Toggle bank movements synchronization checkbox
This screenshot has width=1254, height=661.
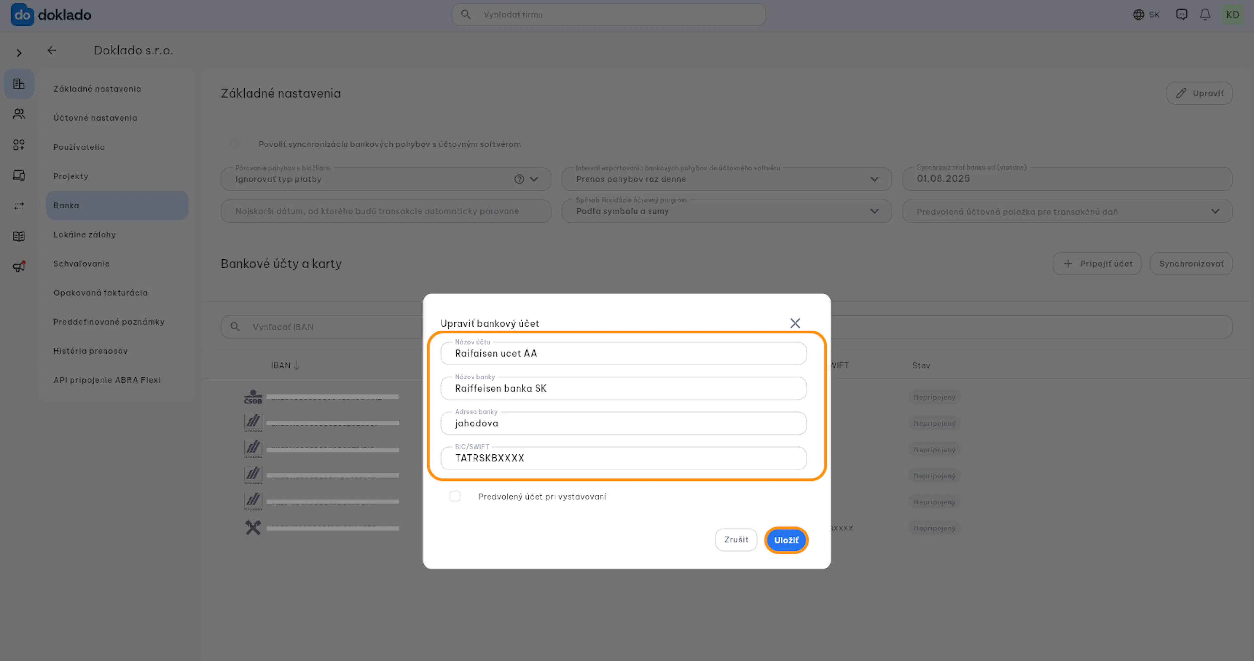click(235, 144)
